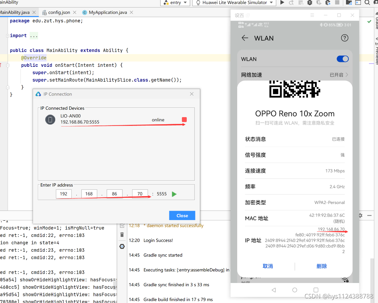This screenshot has width=378, height=303.
Task: Open the tool window gear settings icon
Action: (361, 215)
